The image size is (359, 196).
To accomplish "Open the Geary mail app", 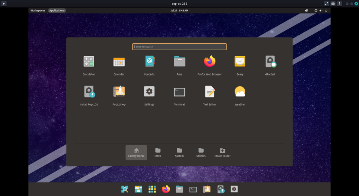I will tap(240, 62).
